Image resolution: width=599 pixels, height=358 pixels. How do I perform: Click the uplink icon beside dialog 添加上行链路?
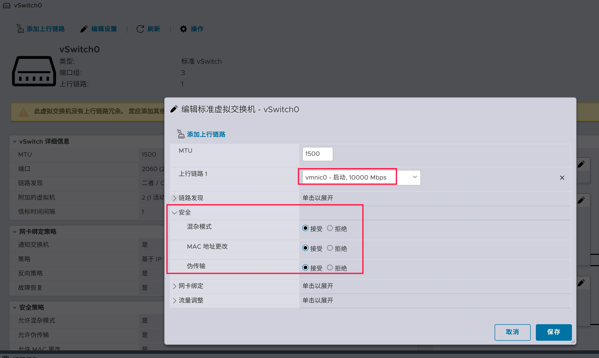pos(181,134)
